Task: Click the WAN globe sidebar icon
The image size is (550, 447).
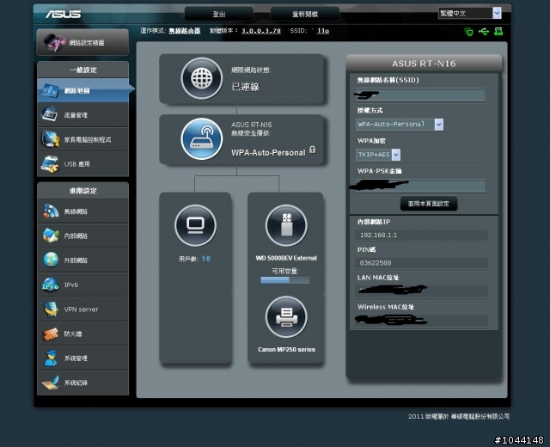Action: click(51, 260)
